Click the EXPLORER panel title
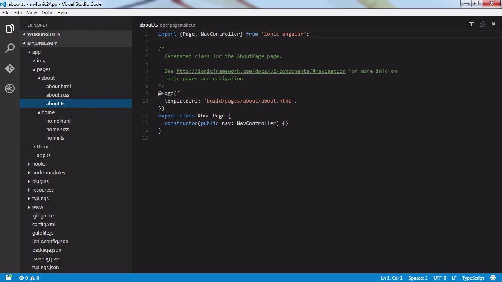The height and width of the screenshot is (282, 502). pos(37,25)
